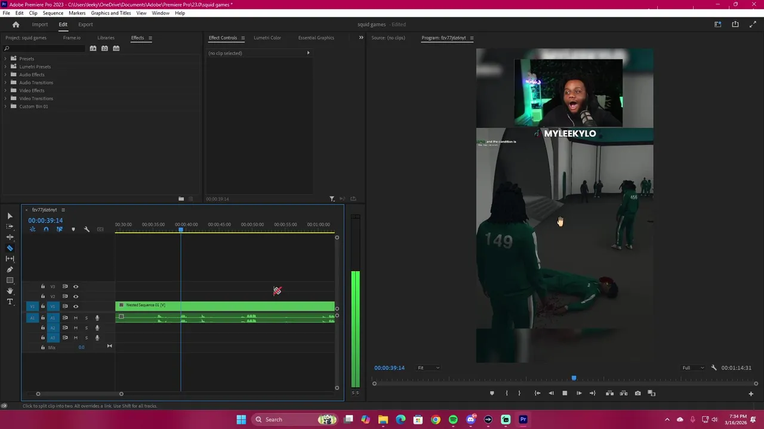The height and width of the screenshot is (429, 764).
Task: Expand the Custom Bin 01 folder
Action: [x=5, y=106]
